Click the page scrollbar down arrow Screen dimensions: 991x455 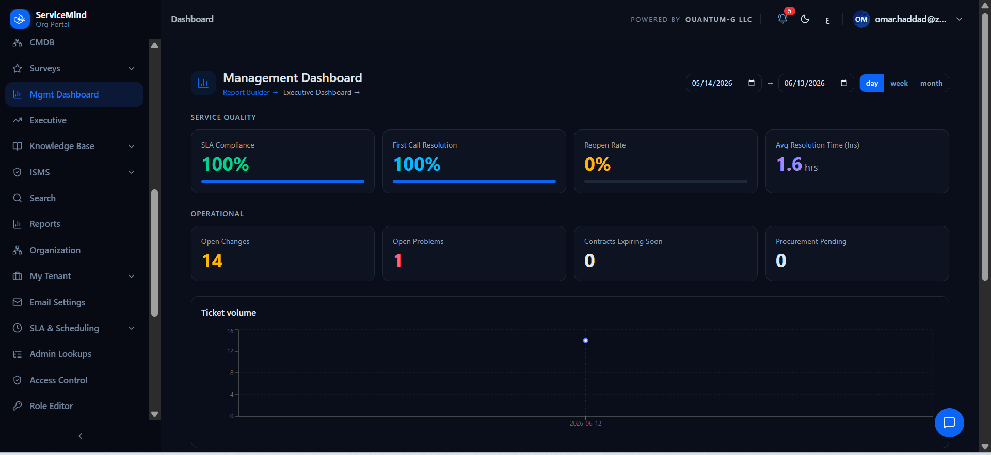[985, 447]
